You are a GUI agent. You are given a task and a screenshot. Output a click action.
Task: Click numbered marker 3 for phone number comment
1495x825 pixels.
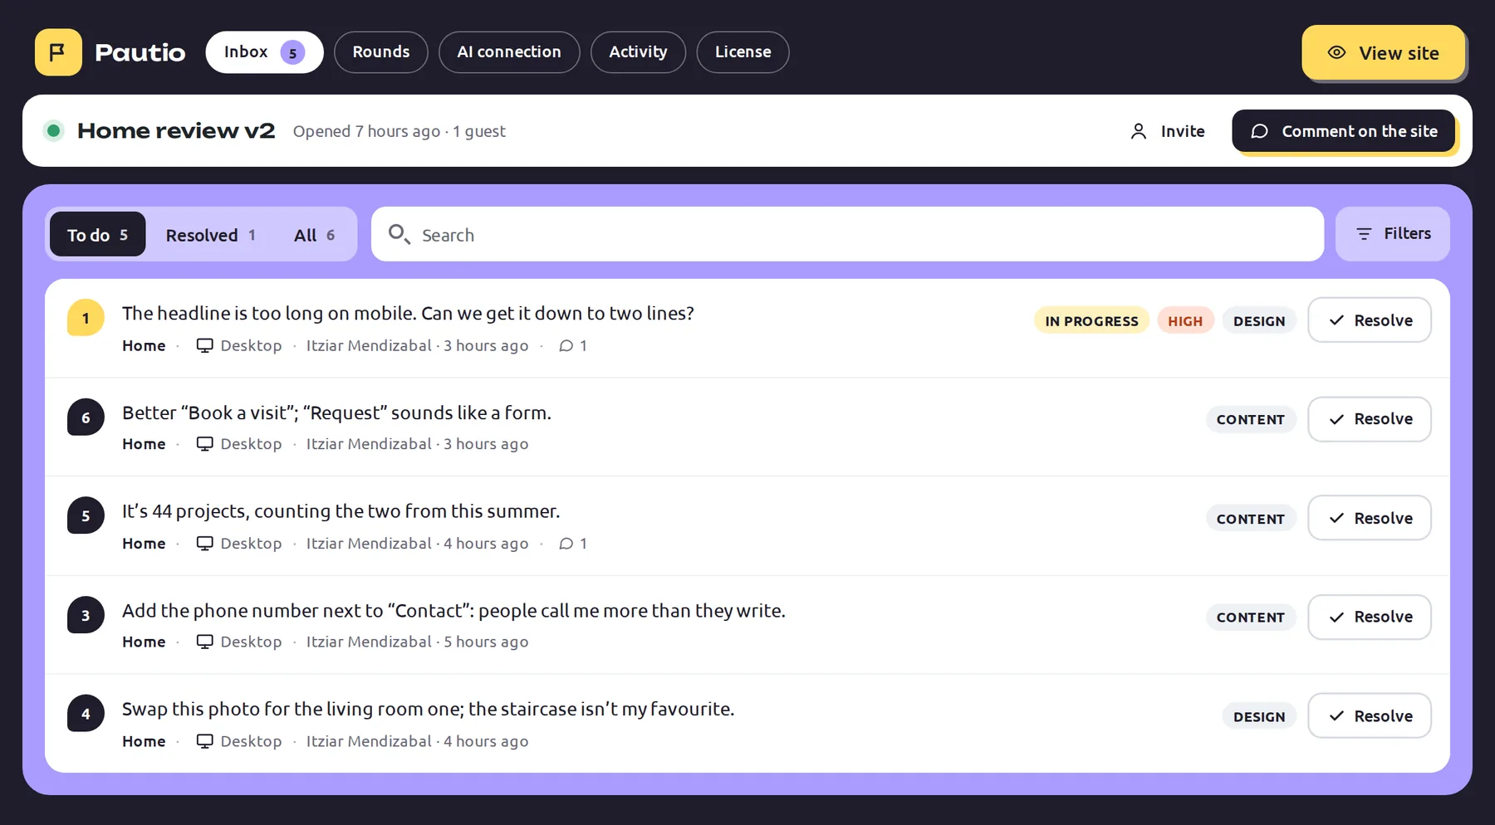point(86,615)
